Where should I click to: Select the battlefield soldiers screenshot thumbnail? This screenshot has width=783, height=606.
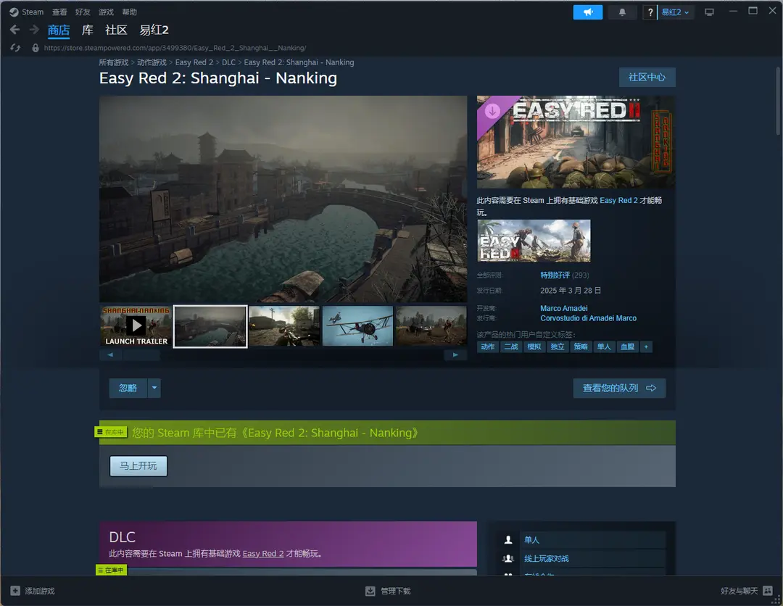click(x=431, y=326)
